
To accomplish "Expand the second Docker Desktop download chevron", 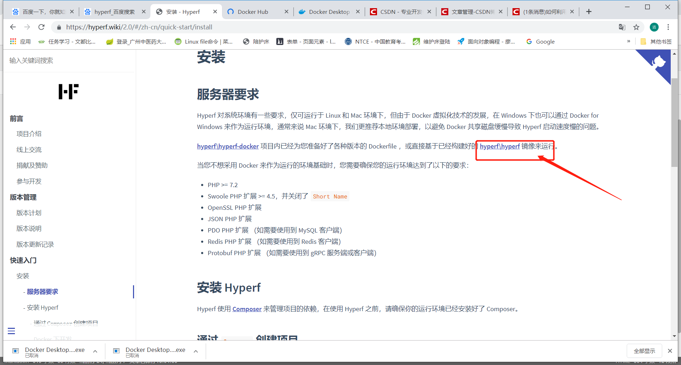I will (195, 351).
